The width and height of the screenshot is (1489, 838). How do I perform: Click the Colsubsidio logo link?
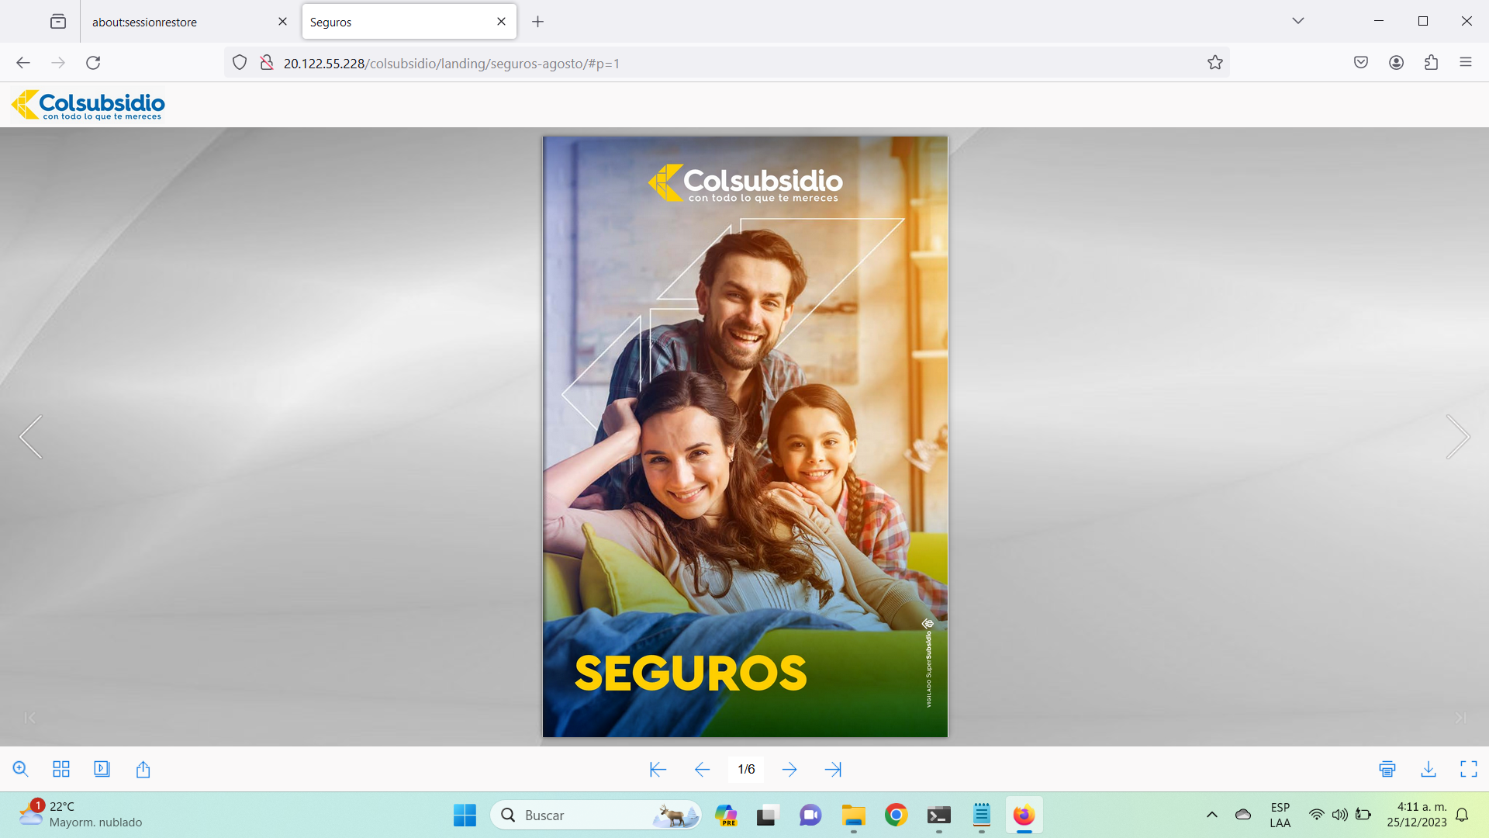coord(88,105)
